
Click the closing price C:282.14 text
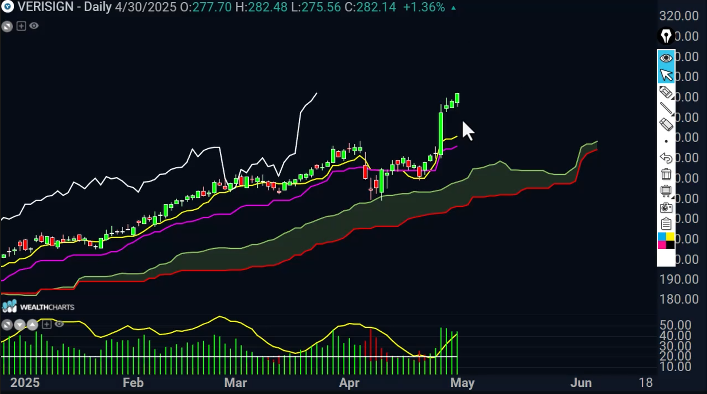(369, 7)
